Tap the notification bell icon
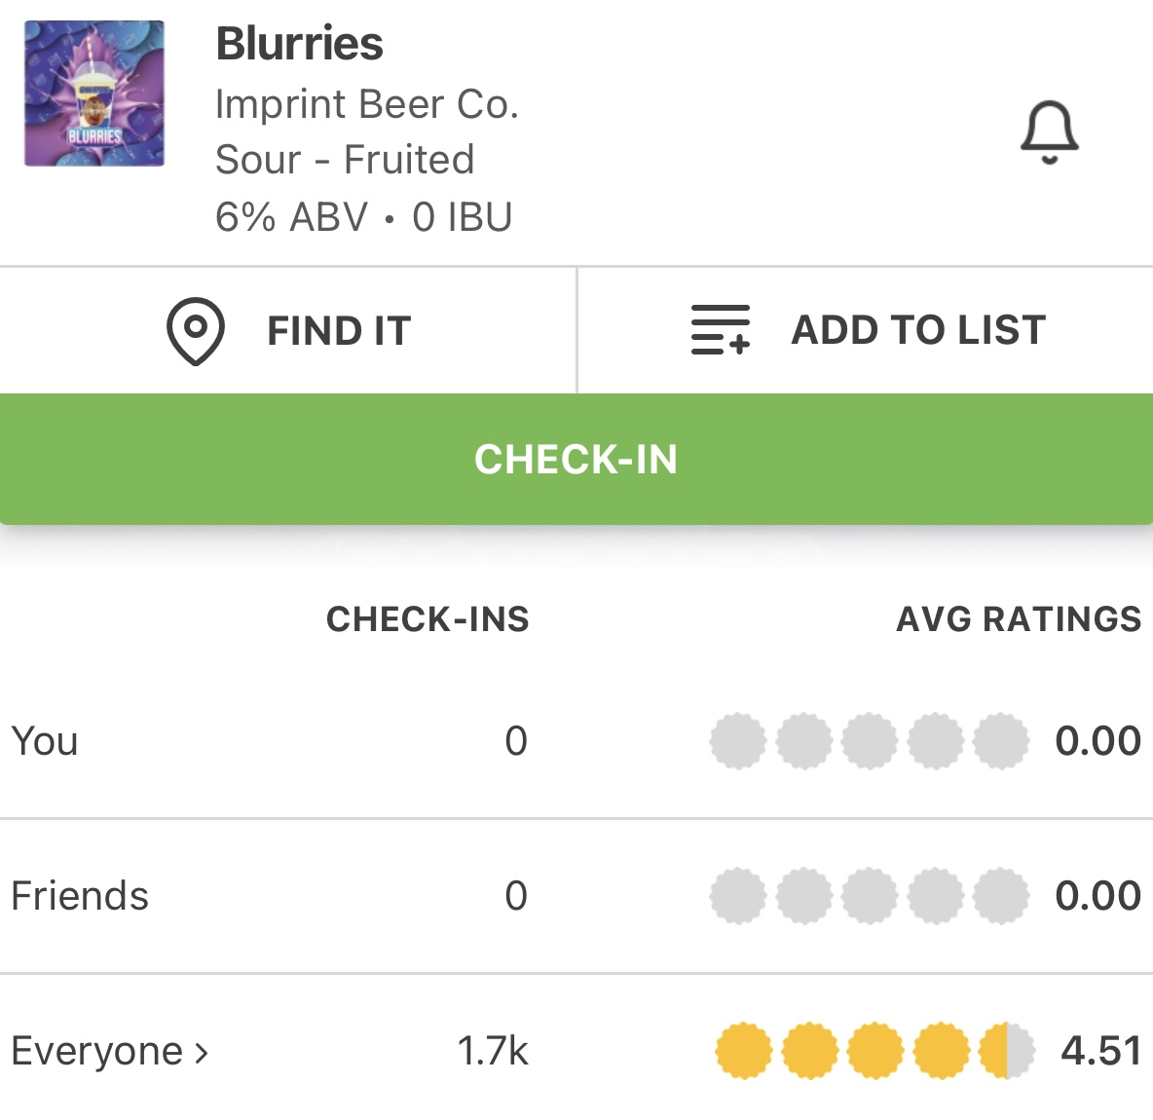 click(1049, 131)
